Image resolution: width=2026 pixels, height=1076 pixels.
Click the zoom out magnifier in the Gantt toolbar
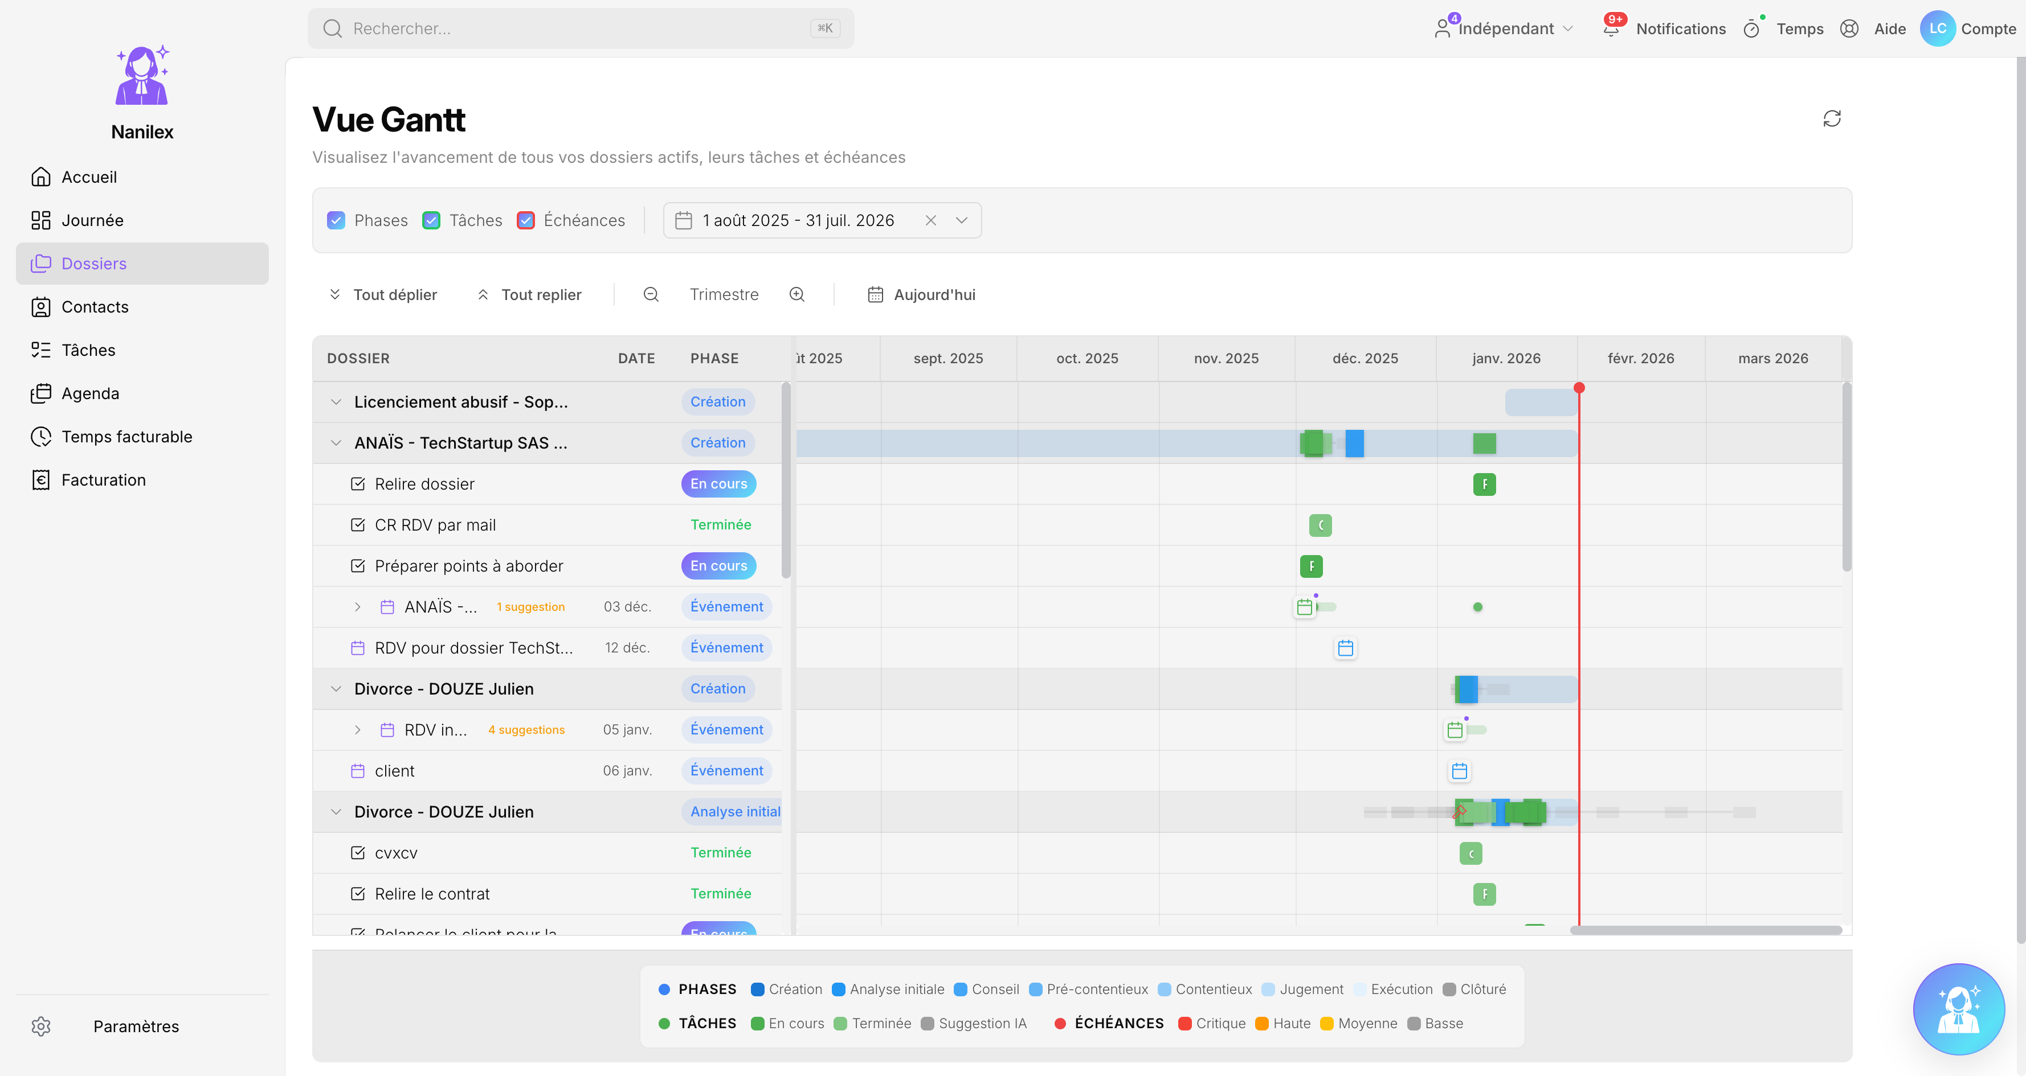tap(651, 294)
